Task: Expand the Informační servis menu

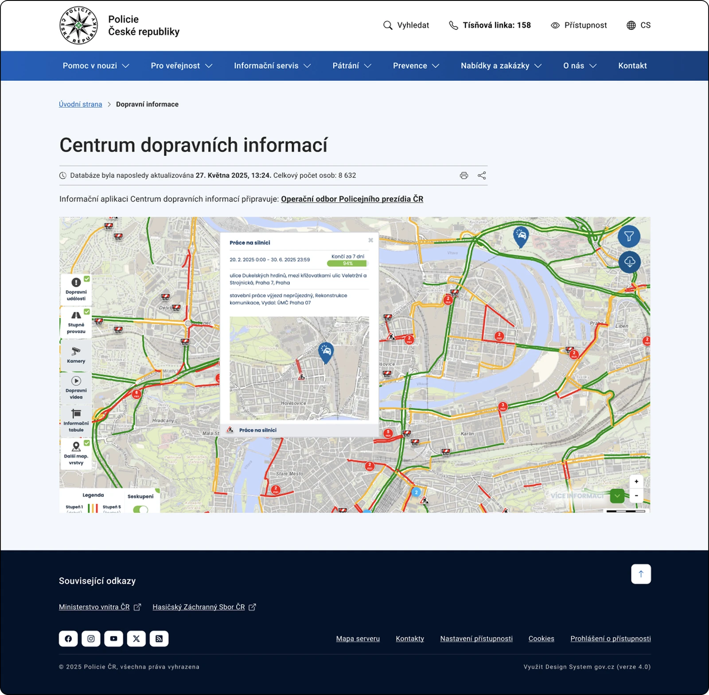Action: coord(273,66)
